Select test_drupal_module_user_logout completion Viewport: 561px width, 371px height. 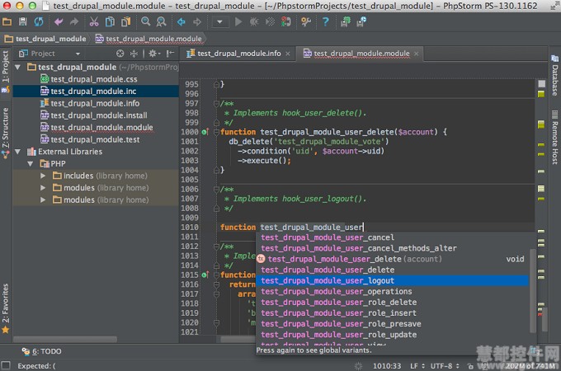(328, 280)
